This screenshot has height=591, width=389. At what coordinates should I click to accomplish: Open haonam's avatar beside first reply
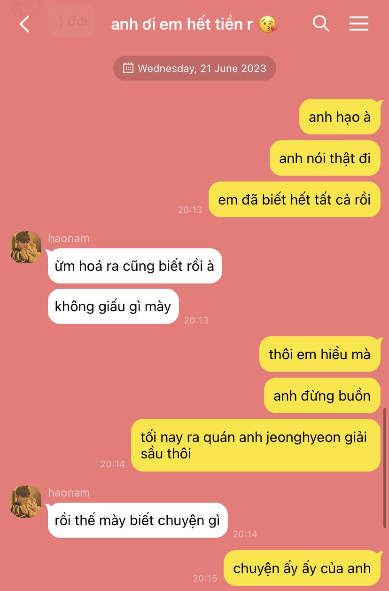pyautogui.click(x=26, y=247)
